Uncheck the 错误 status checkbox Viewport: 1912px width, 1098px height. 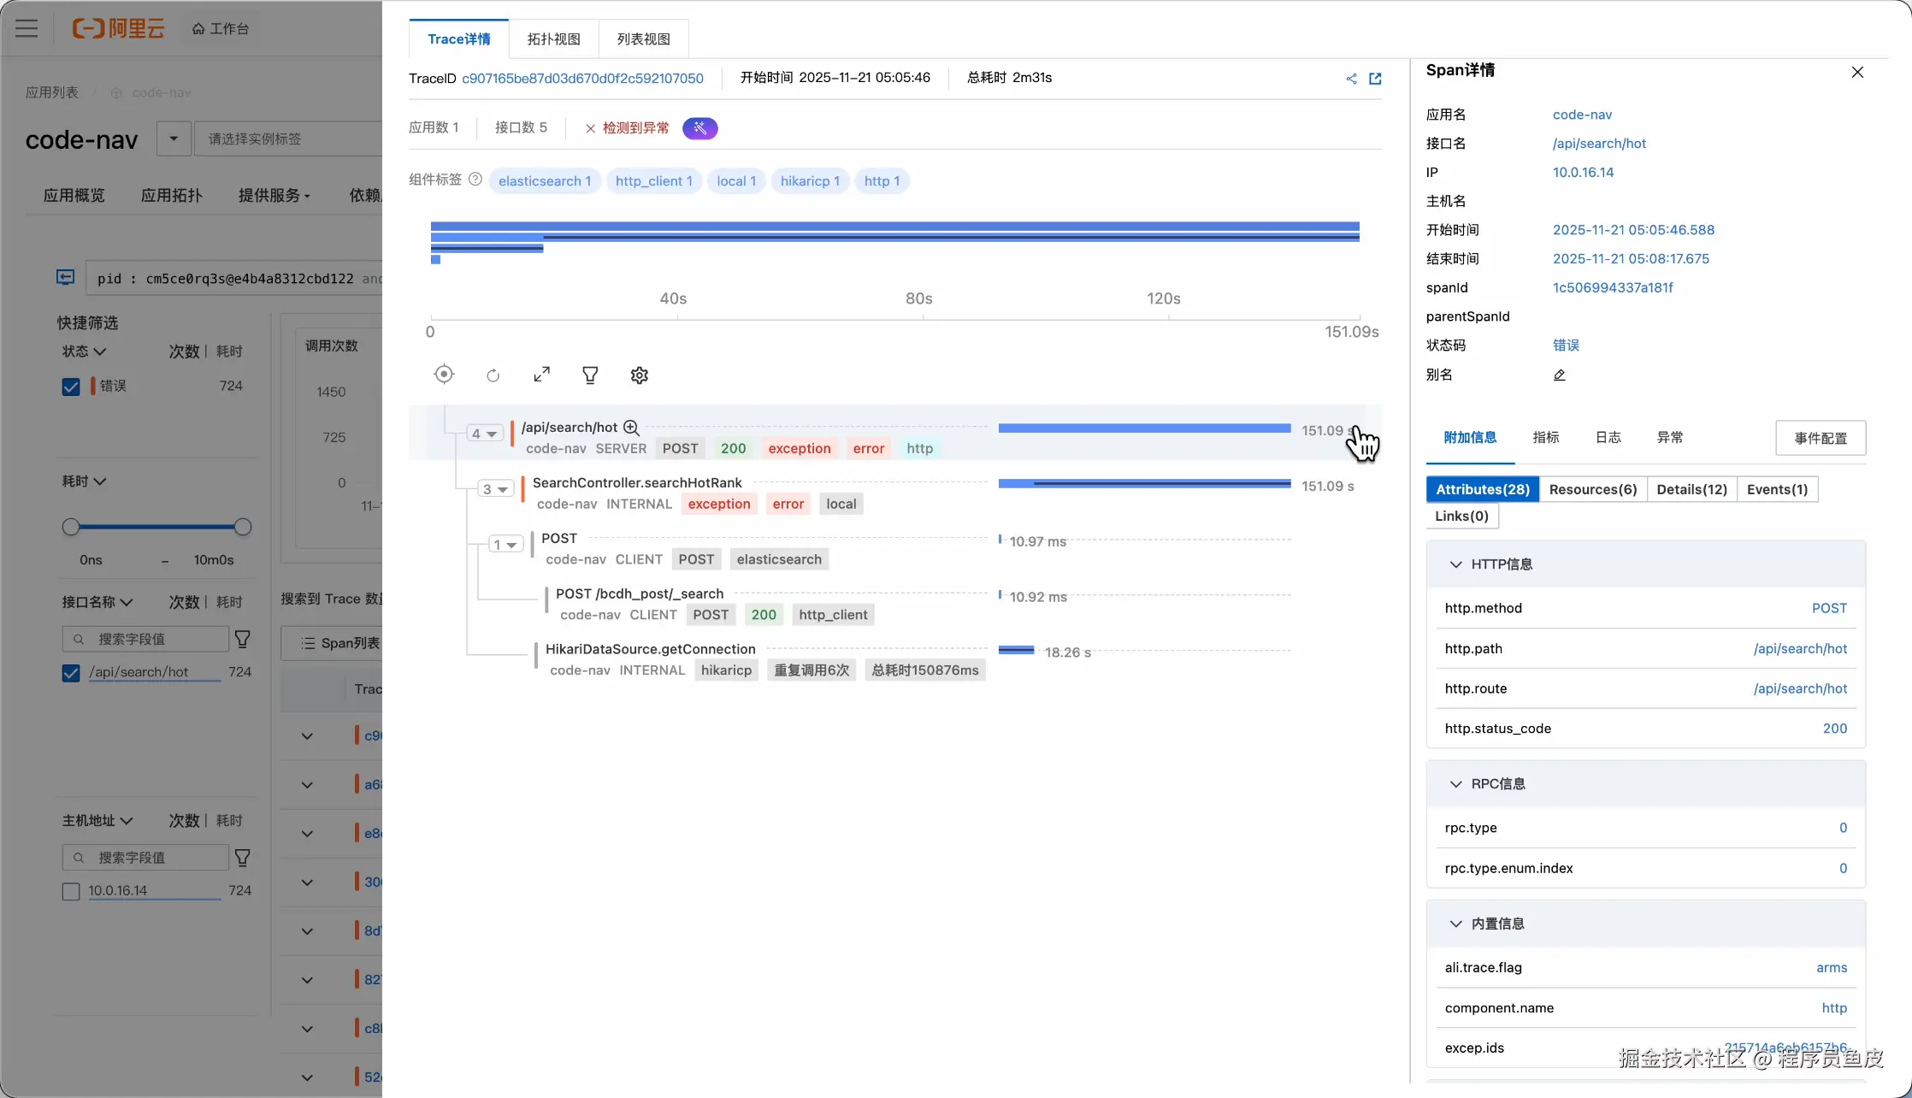(71, 387)
